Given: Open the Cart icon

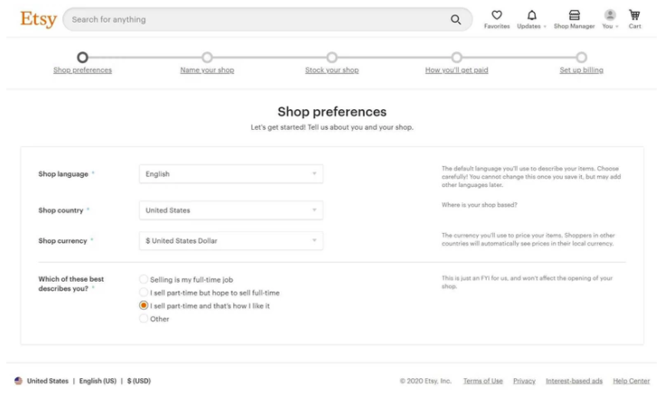Looking at the screenshot, I should click(x=634, y=15).
